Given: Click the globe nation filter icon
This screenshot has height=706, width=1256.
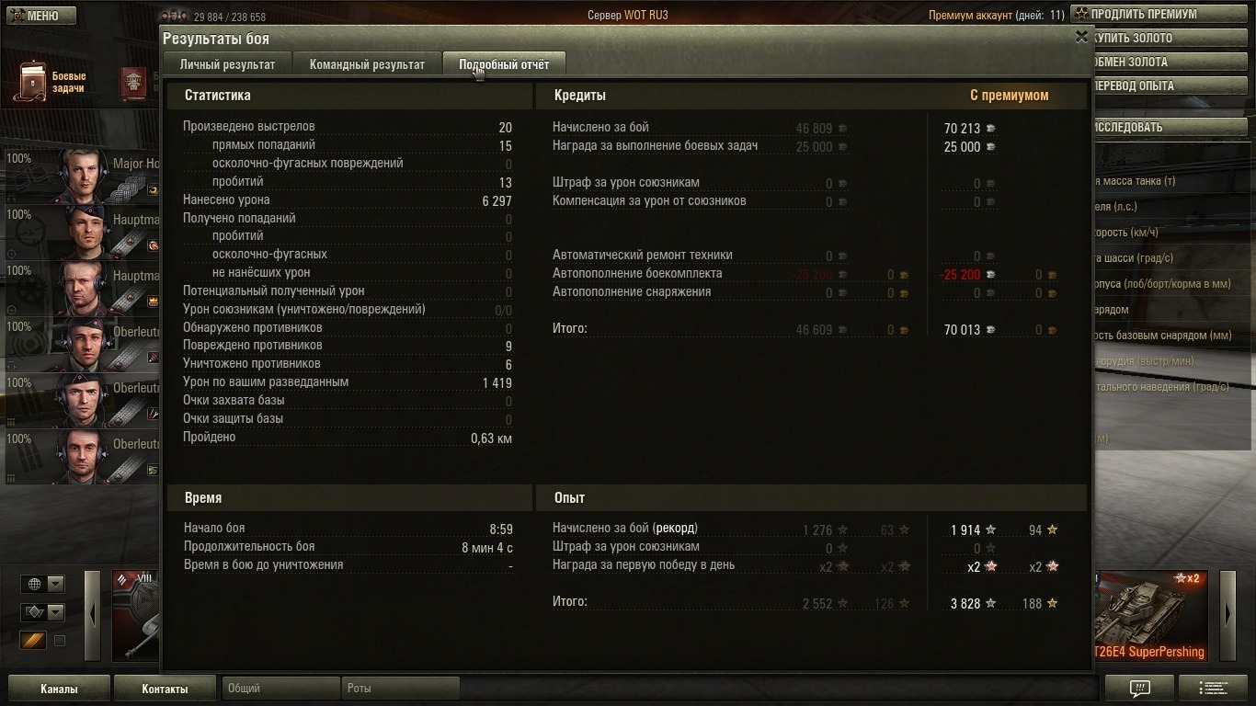Looking at the screenshot, I should [35, 584].
